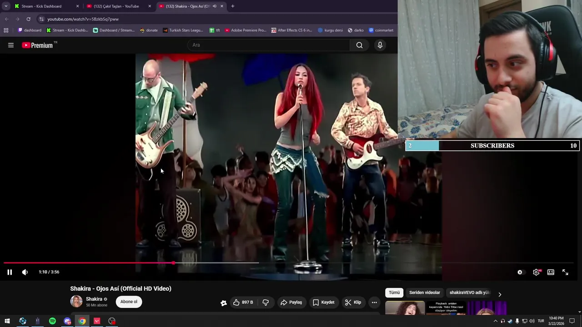Save the video with Kaydet
Image resolution: width=582 pixels, height=327 pixels.
pyautogui.click(x=323, y=302)
